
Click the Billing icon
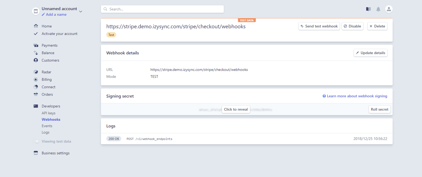(x=36, y=79)
